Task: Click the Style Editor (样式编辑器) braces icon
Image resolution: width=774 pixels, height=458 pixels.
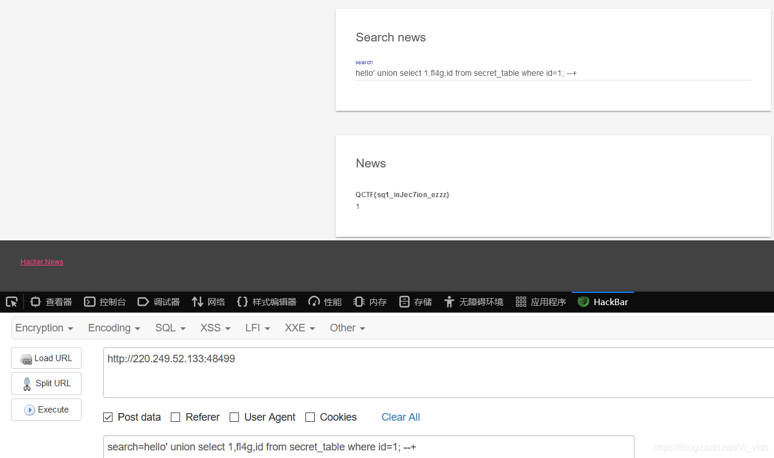Action: [242, 302]
